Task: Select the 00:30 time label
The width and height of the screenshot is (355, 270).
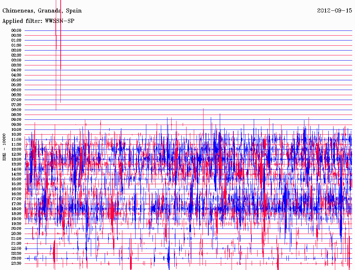Action: 16,36
